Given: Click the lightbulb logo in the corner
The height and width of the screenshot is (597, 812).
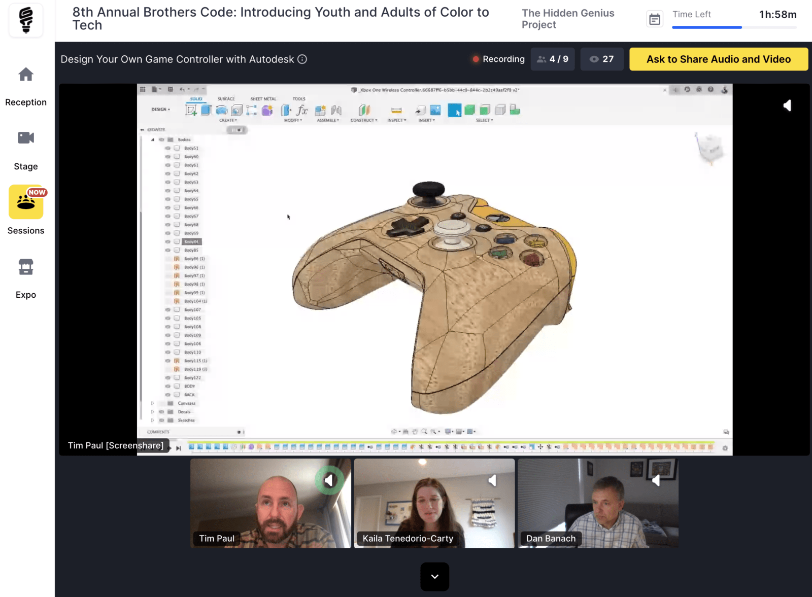Looking at the screenshot, I should click(26, 20).
